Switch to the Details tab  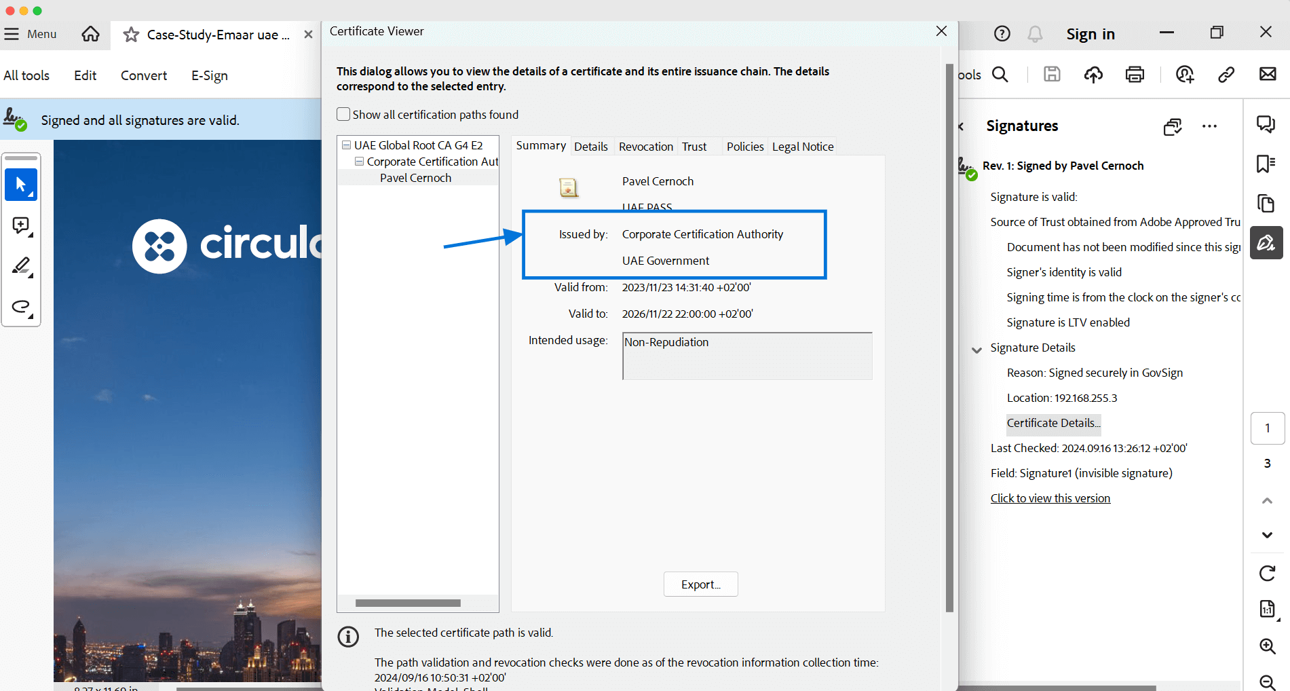point(591,146)
